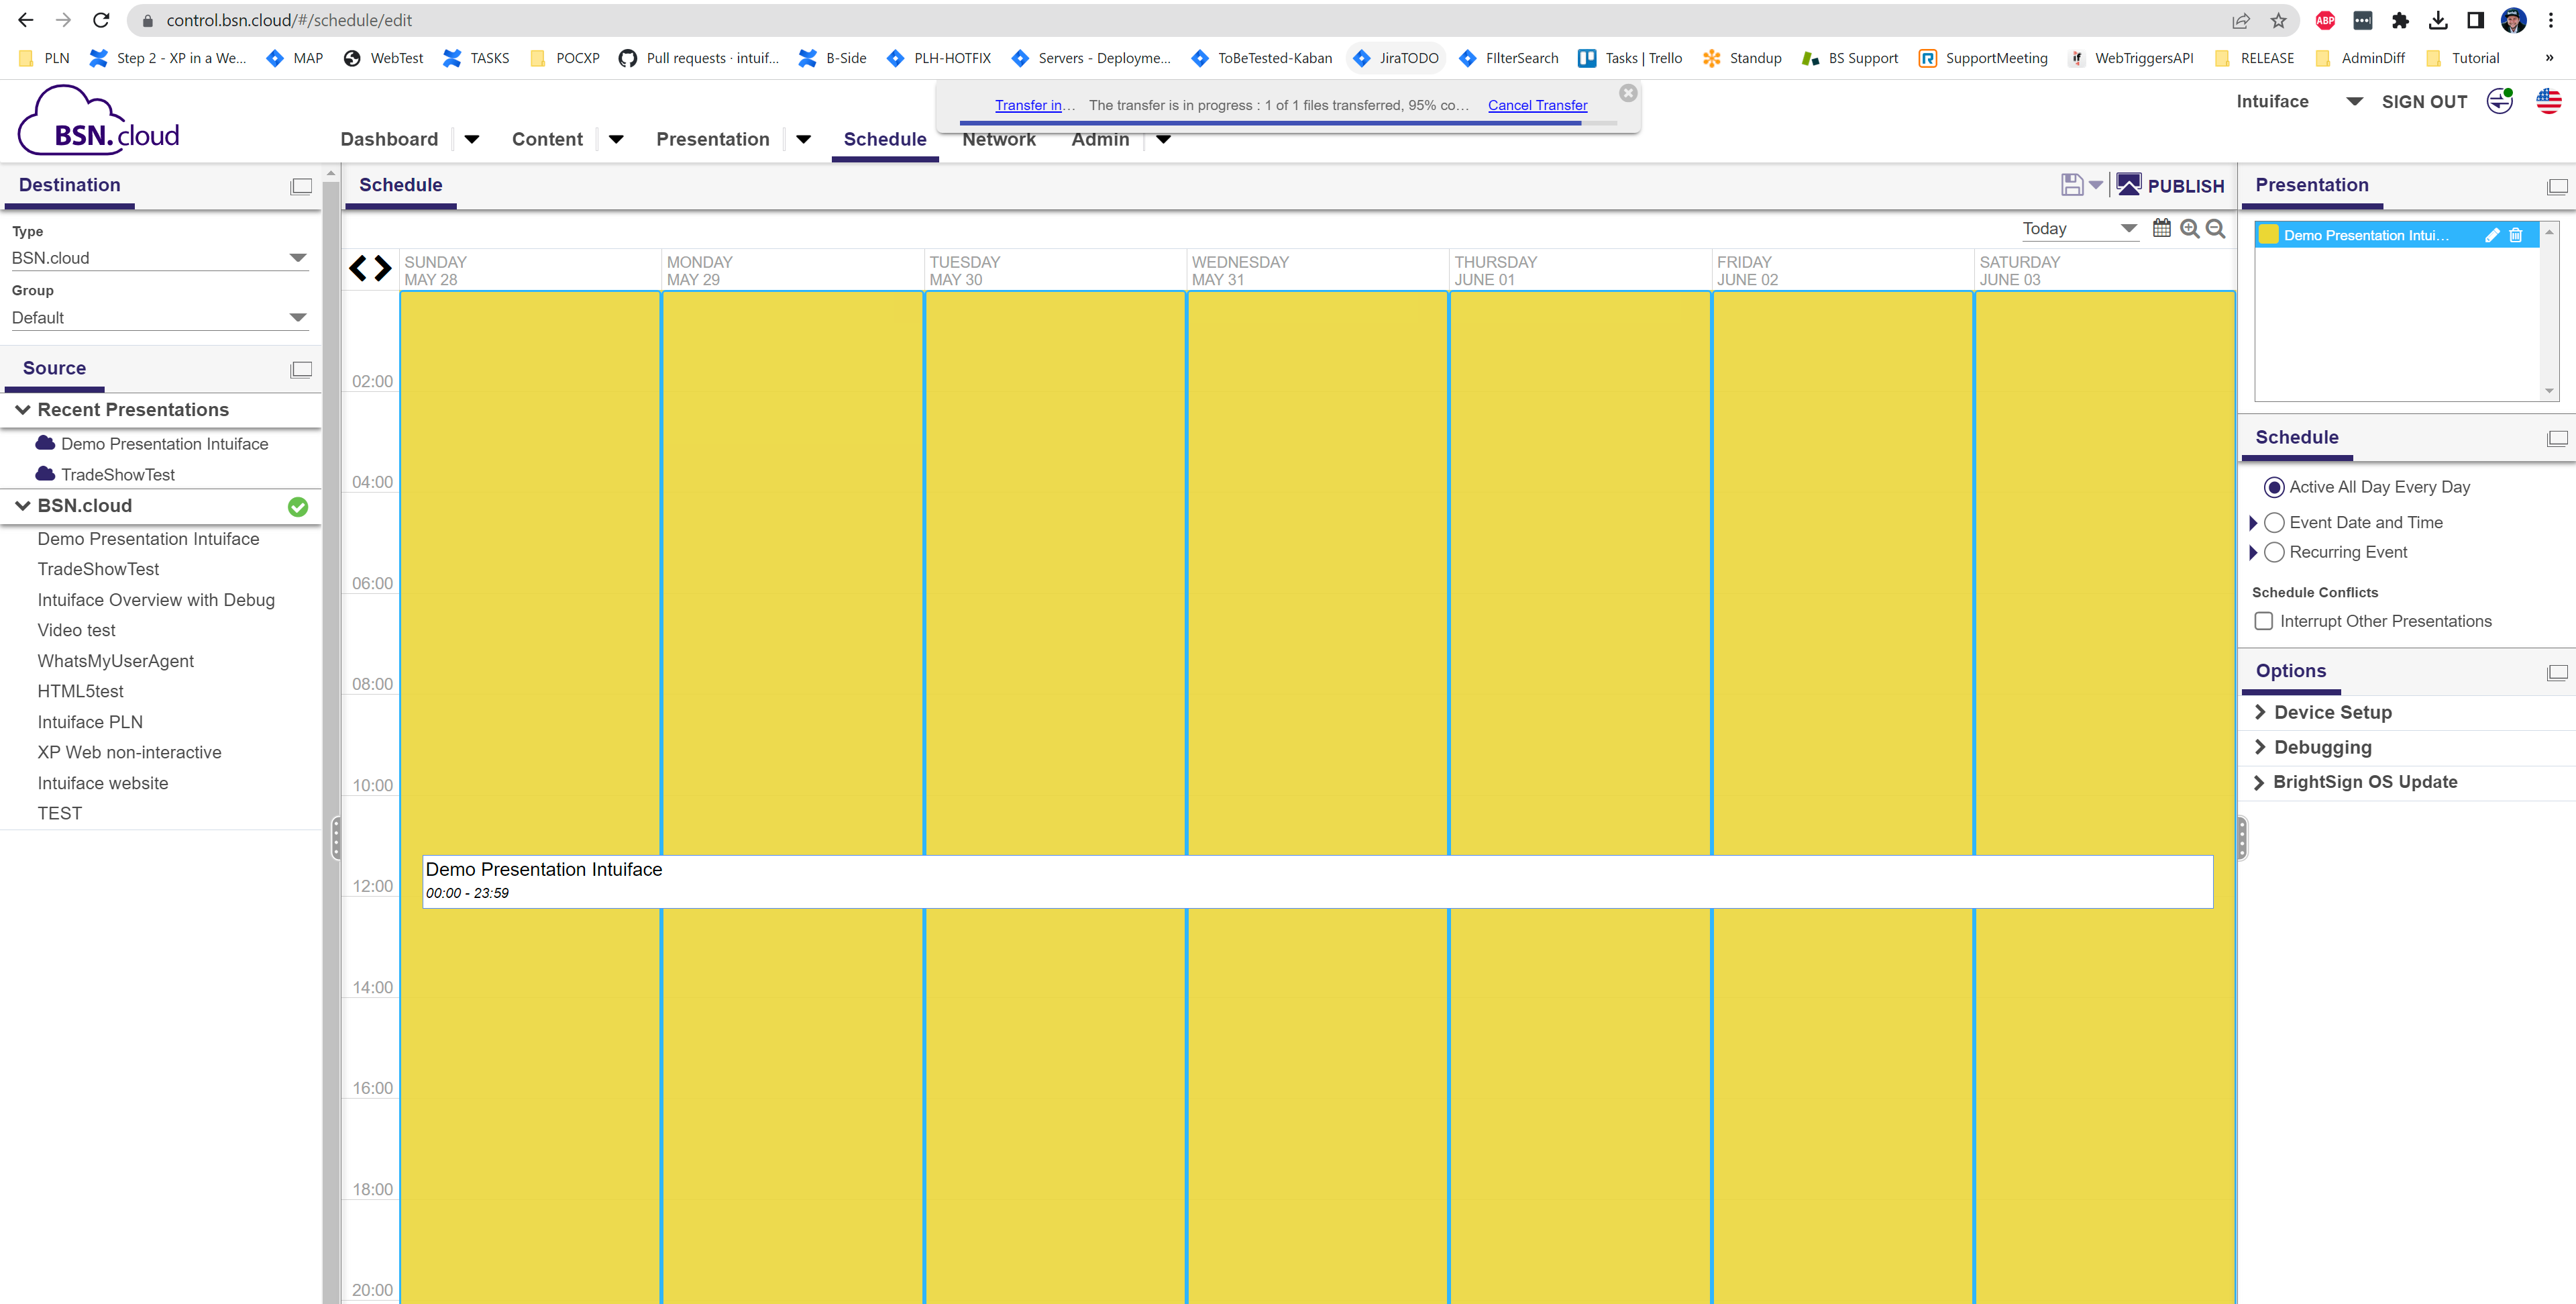Click the yellow presentation color swatch
This screenshot has height=1304, width=2576.
[2269, 235]
